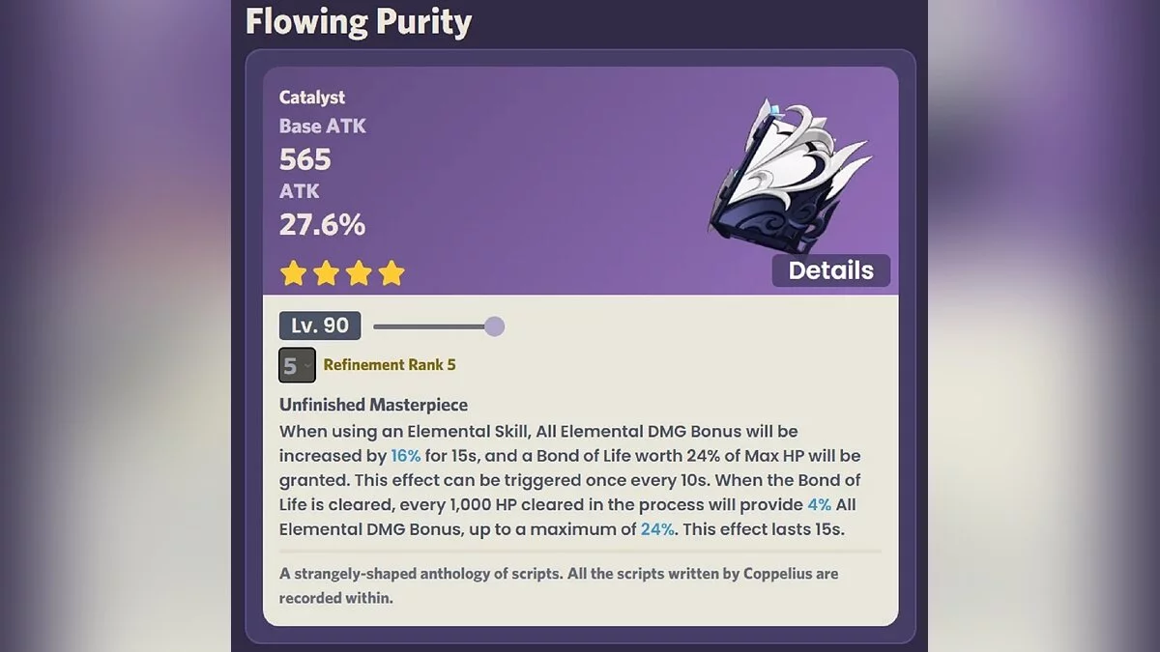The height and width of the screenshot is (652, 1160).
Task: Open the refinement rank dropdown showing 5
Action: [x=297, y=365]
